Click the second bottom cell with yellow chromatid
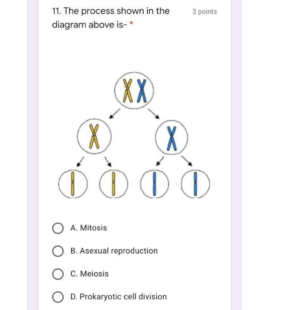 click(114, 184)
